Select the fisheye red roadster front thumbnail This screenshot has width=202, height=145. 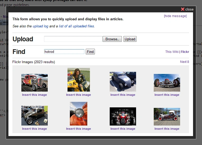(167, 83)
